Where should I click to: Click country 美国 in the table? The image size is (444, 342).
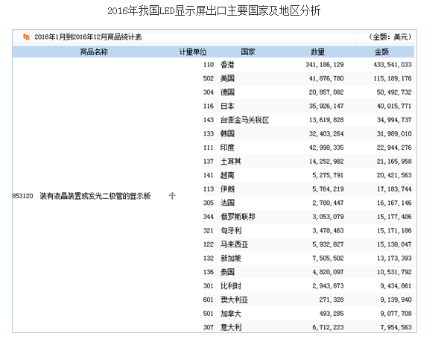tap(227, 78)
